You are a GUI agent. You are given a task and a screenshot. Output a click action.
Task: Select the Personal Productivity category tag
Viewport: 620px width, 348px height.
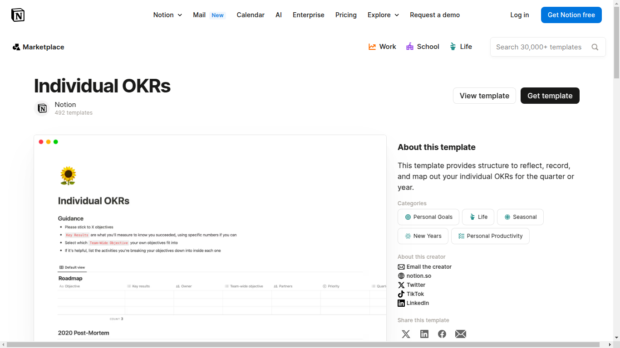coord(490,236)
